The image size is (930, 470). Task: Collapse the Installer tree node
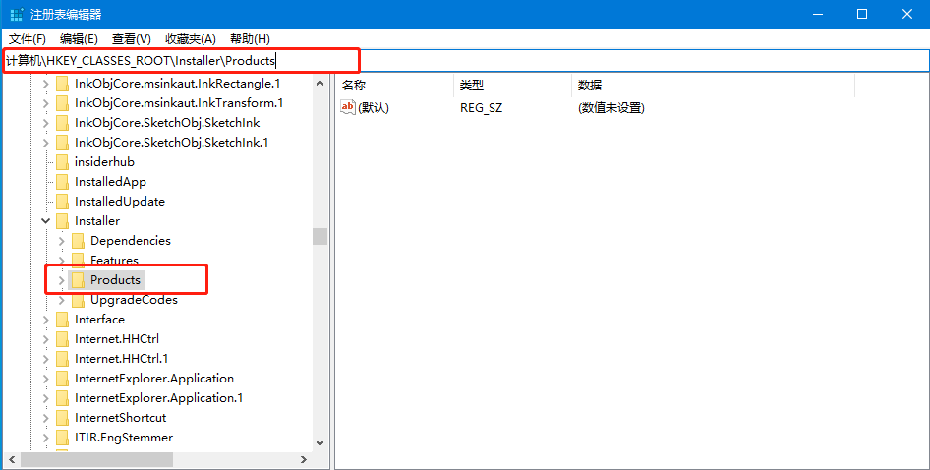coord(45,221)
